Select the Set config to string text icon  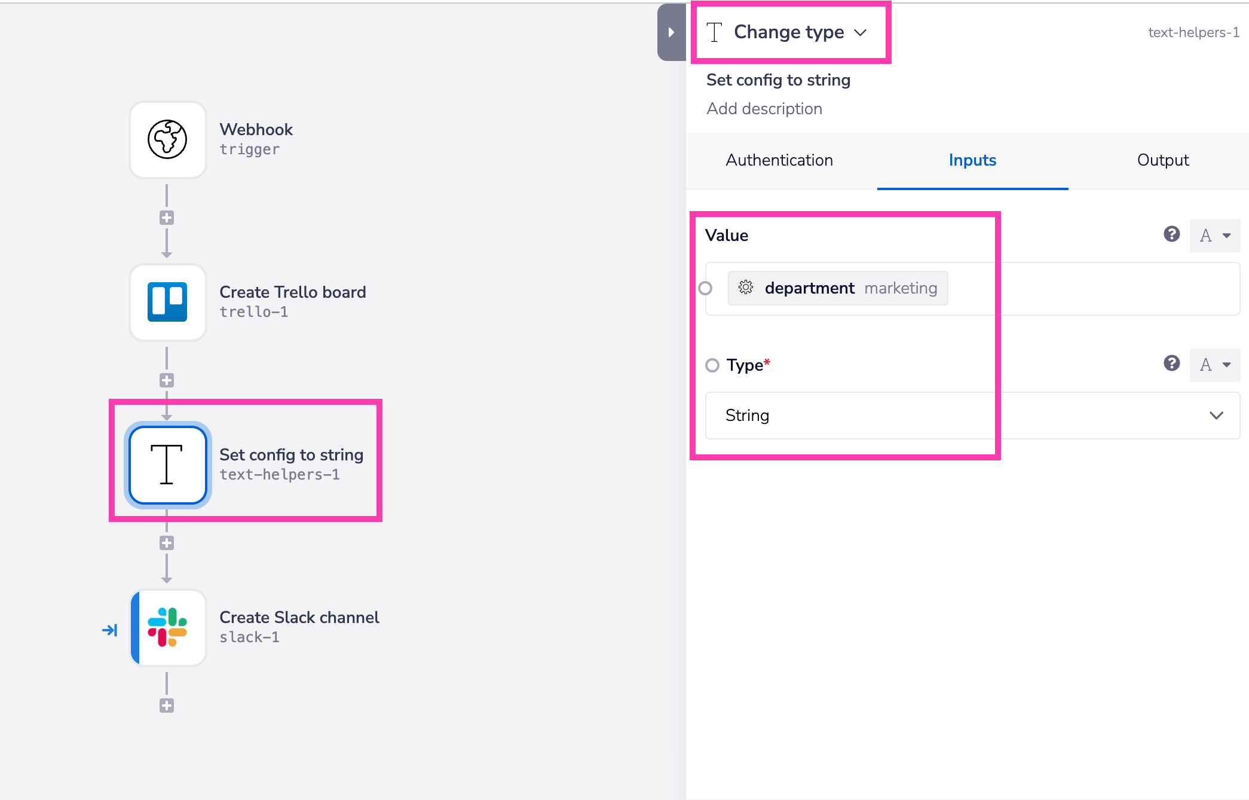pyautogui.click(x=167, y=465)
